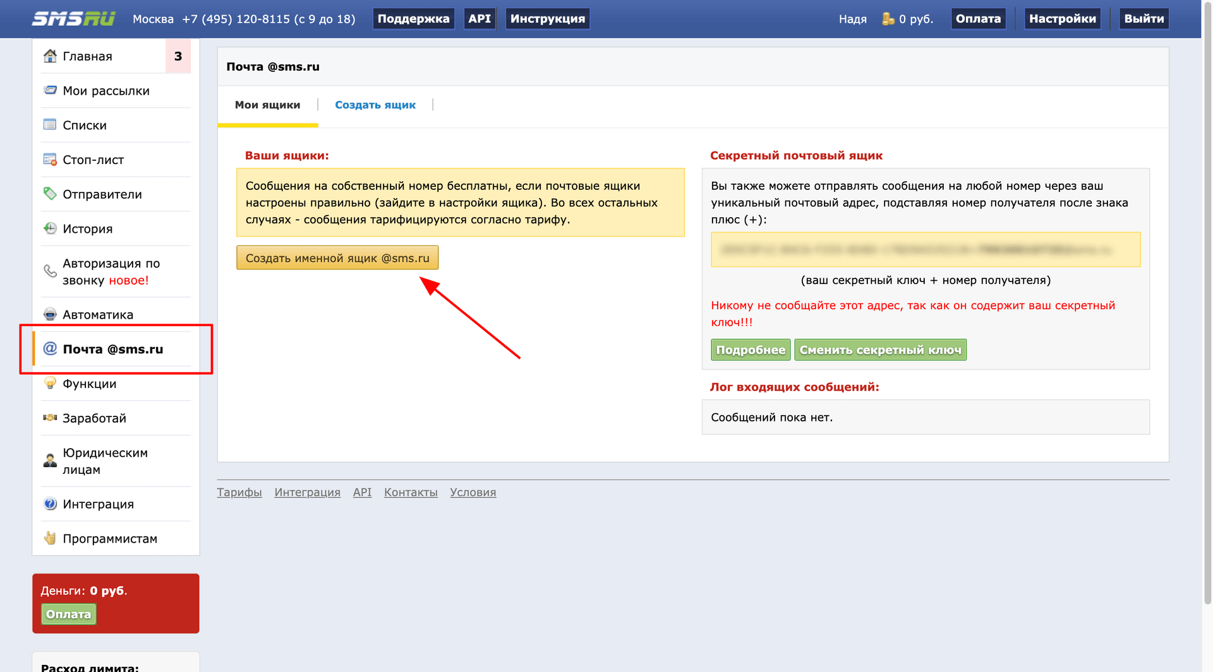Click the mailing icon beside Мои рассылки
Image resolution: width=1213 pixels, height=672 pixels.
pos(50,90)
